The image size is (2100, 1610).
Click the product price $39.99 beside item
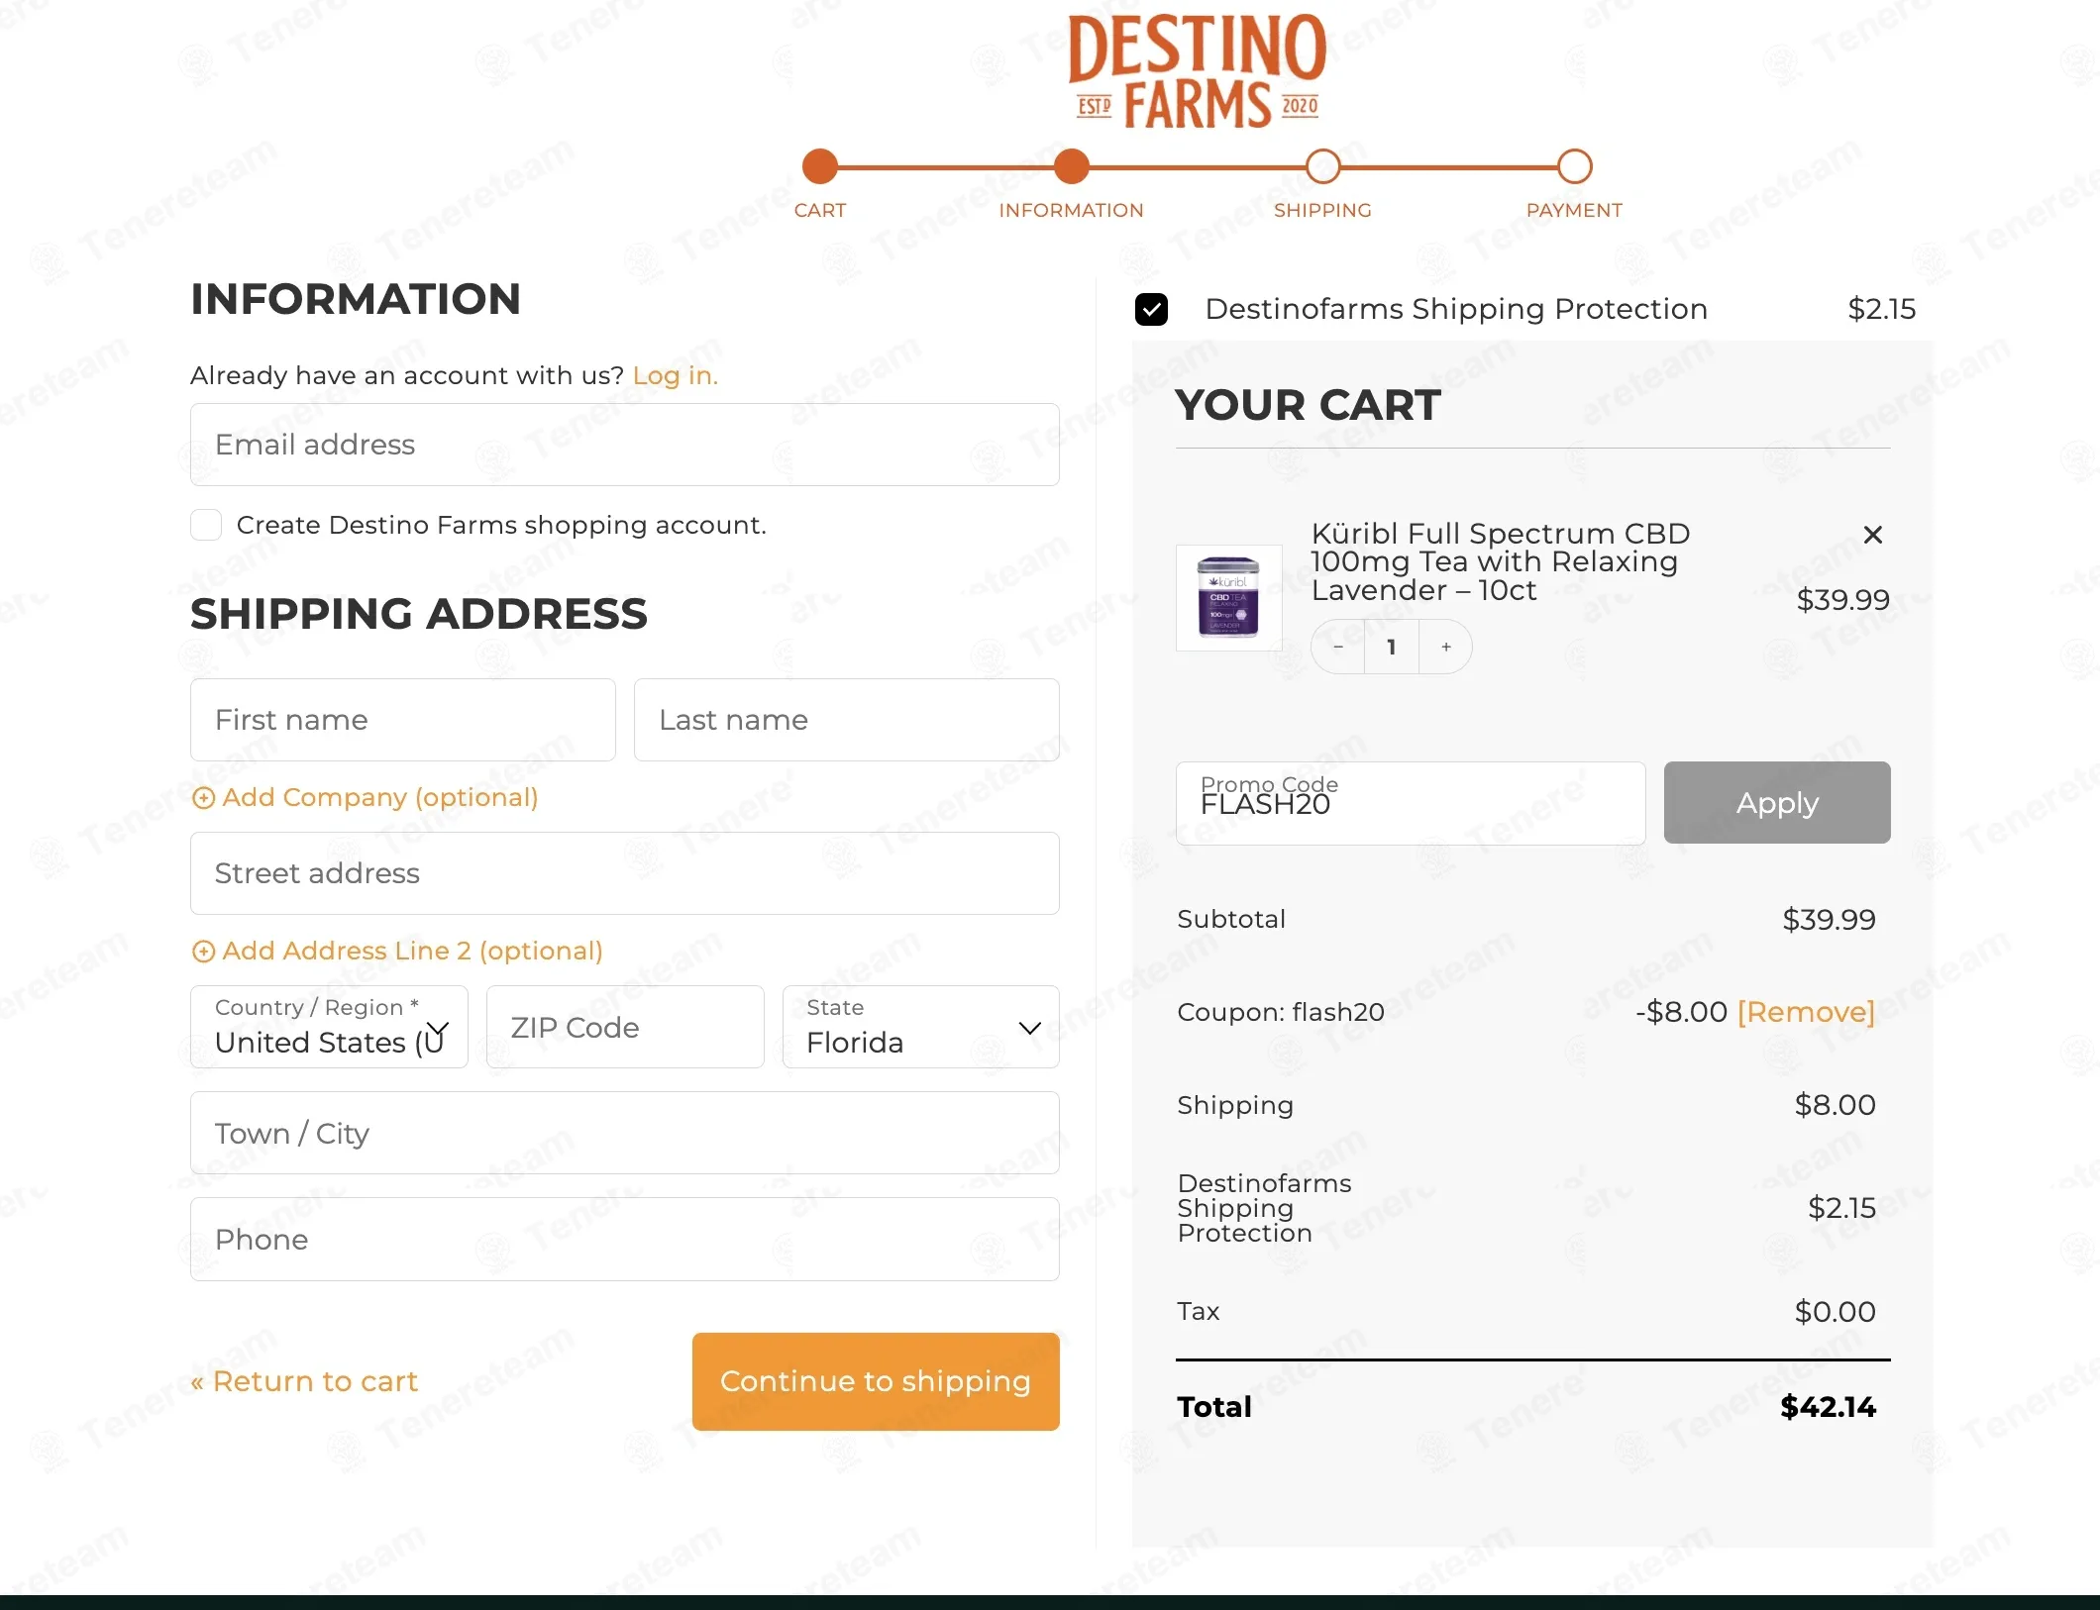coord(1843,599)
